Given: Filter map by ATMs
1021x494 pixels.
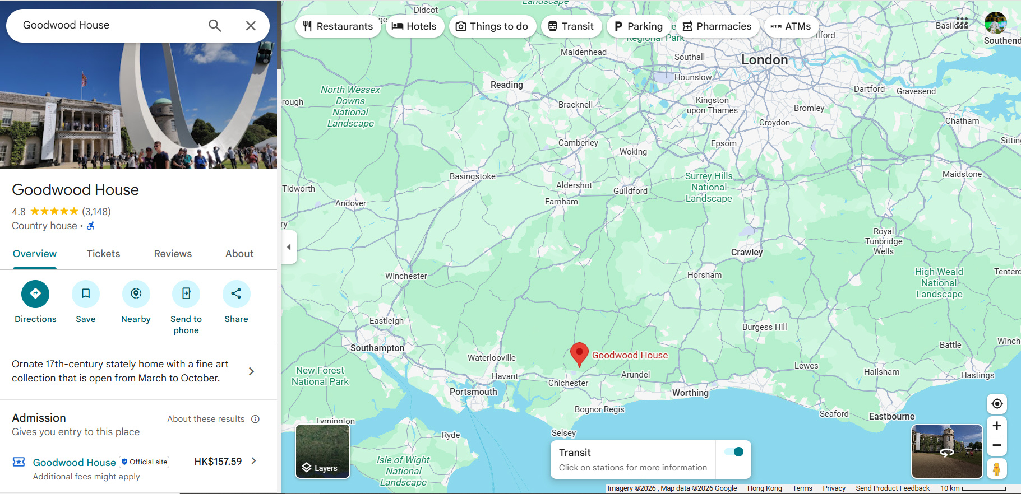Looking at the screenshot, I should click(791, 26).
